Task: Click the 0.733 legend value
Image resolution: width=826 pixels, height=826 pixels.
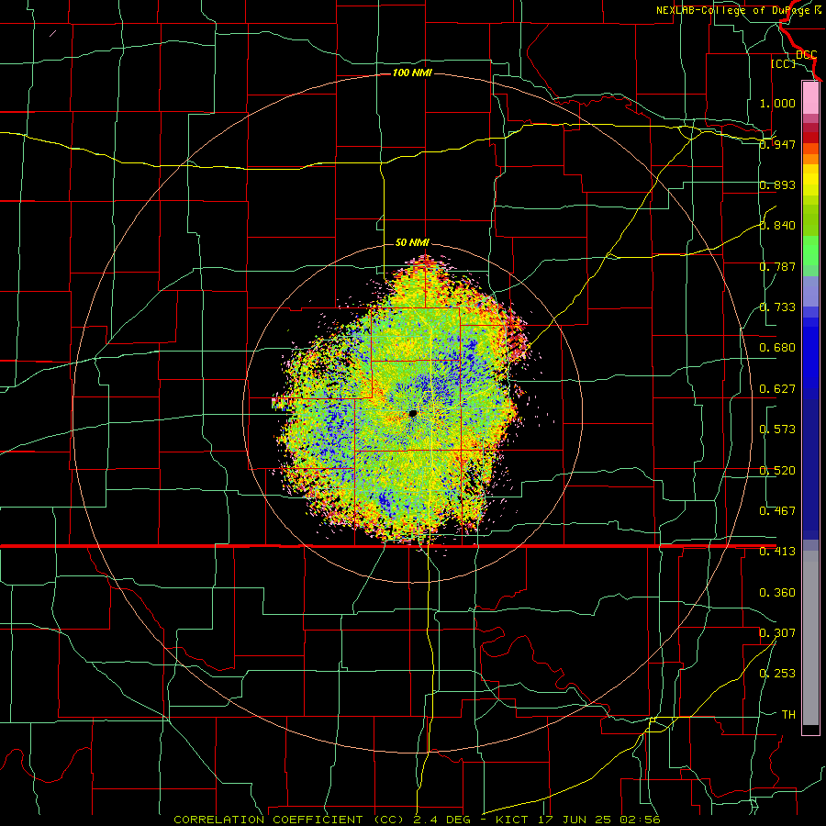Action: pyautogui.click(x=777, y=307)
